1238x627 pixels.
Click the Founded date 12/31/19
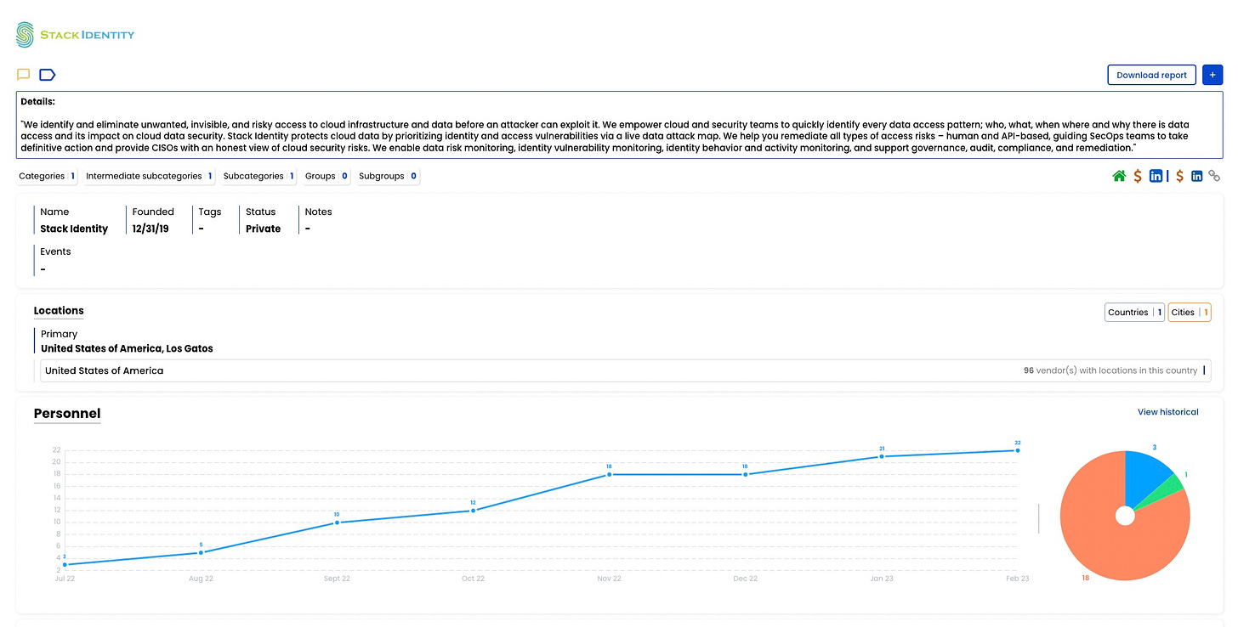150,229
